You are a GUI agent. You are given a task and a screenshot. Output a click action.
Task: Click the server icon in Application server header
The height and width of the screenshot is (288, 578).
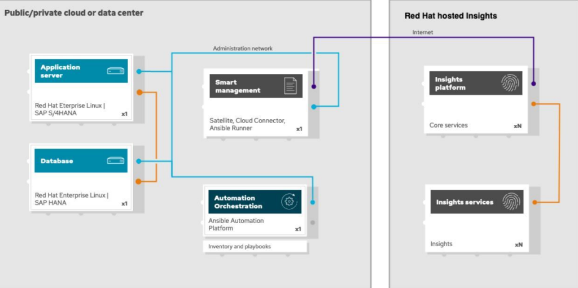[115, 71]
